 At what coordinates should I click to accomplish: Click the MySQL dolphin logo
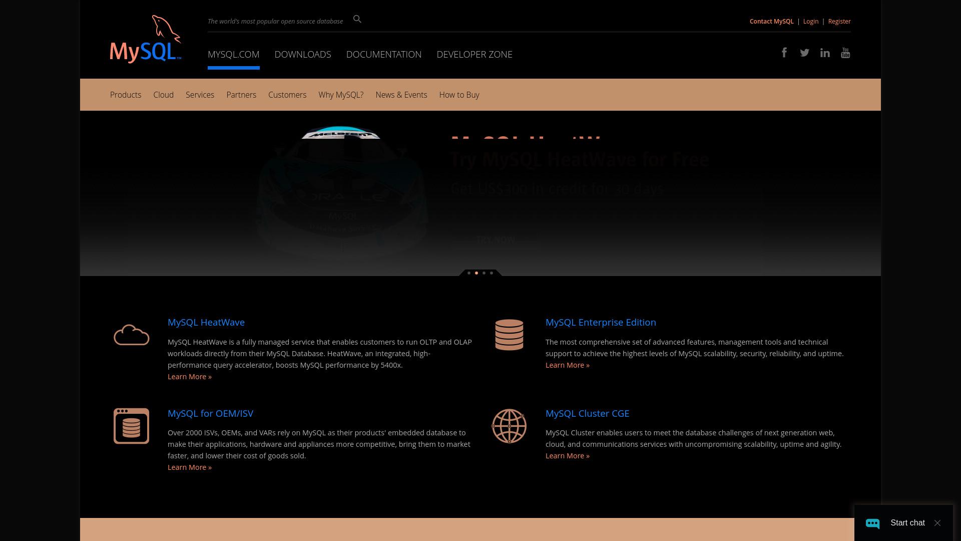click(146, 39)
